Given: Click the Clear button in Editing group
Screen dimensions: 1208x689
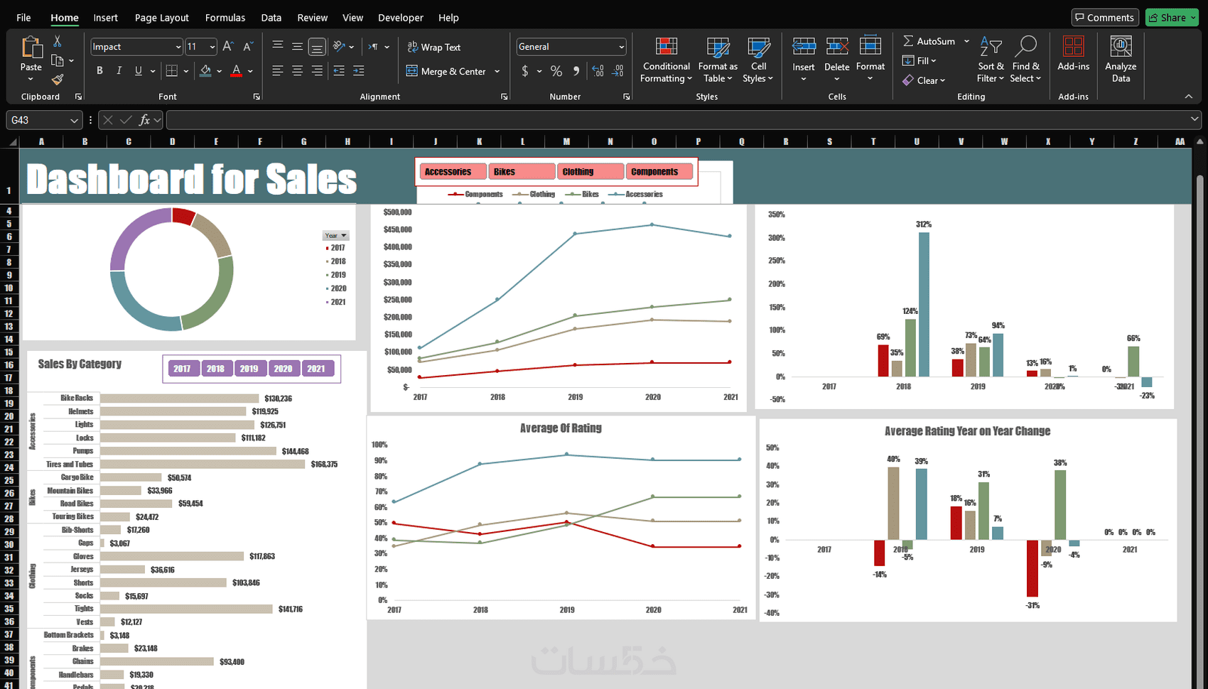Looking at the screenshot, I should point(924,80).
